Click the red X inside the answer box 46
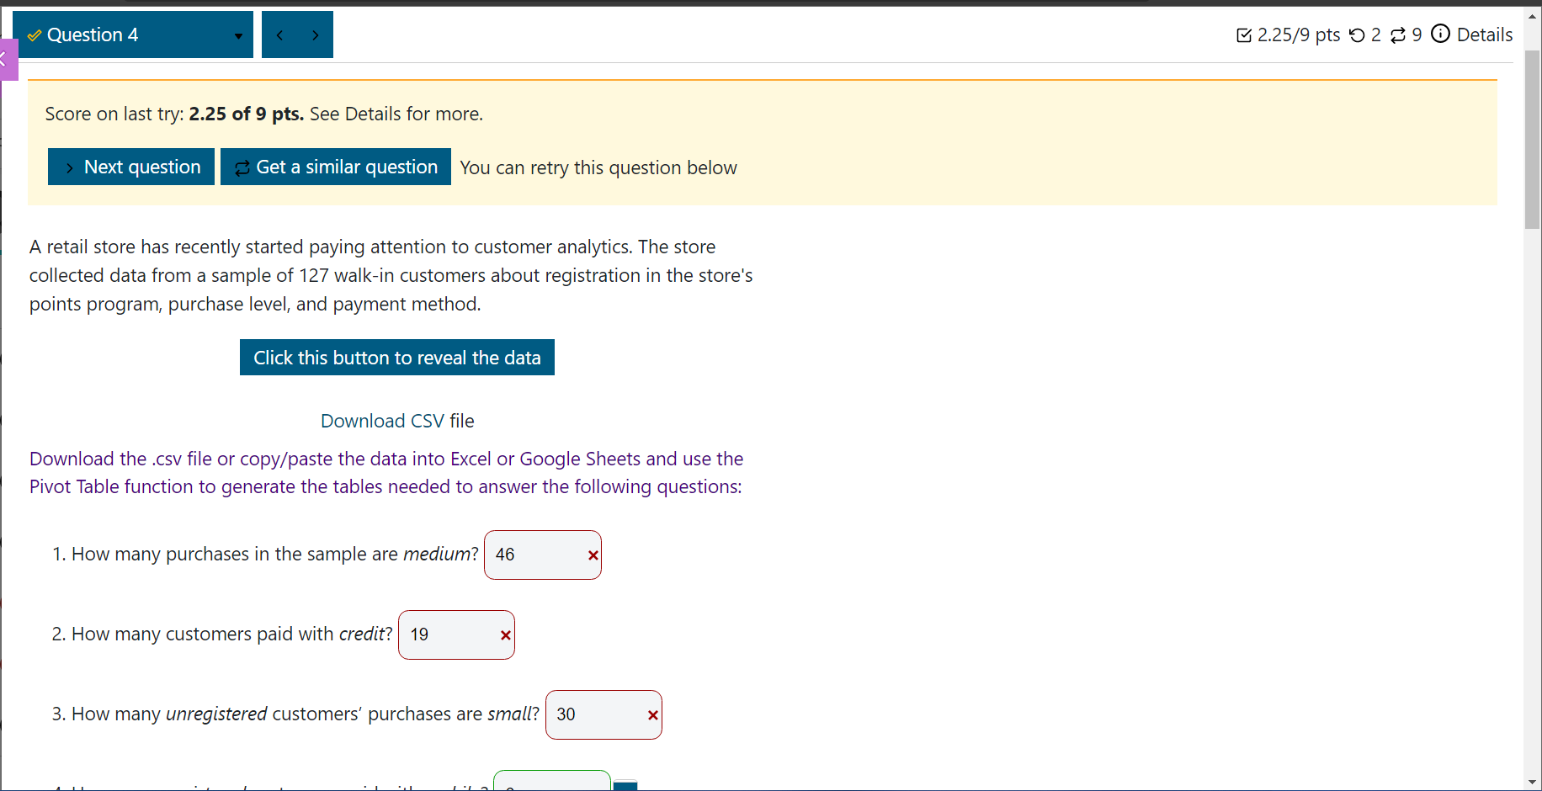The image size is (1542, 791). [592, 555]
